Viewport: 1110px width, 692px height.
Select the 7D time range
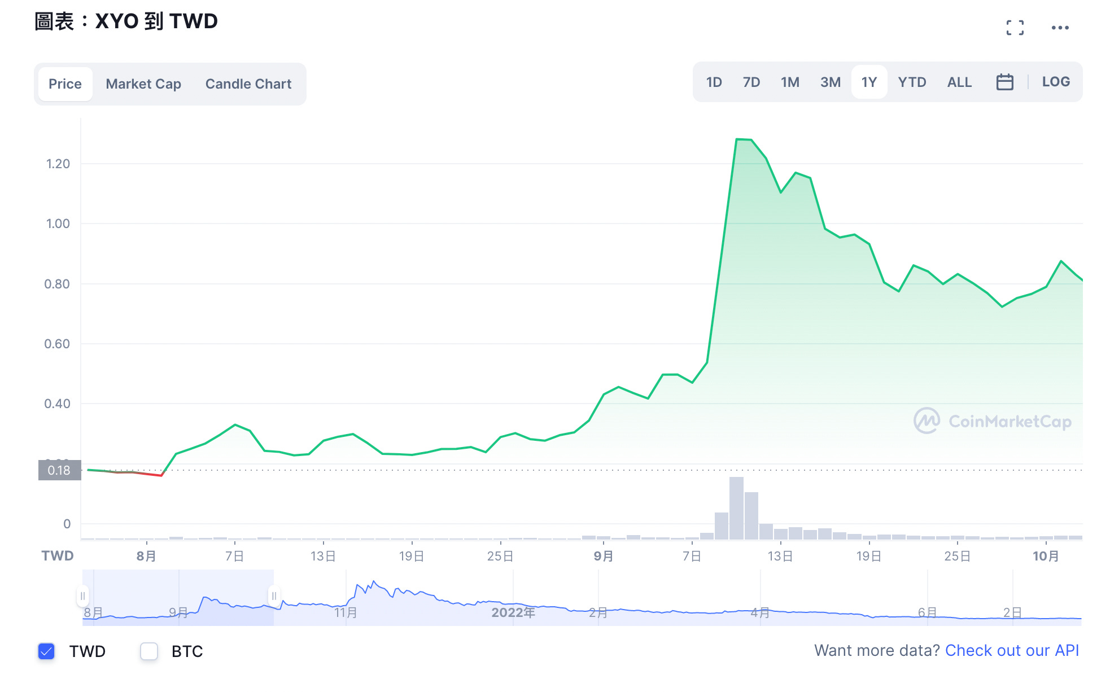coord(751,82)
